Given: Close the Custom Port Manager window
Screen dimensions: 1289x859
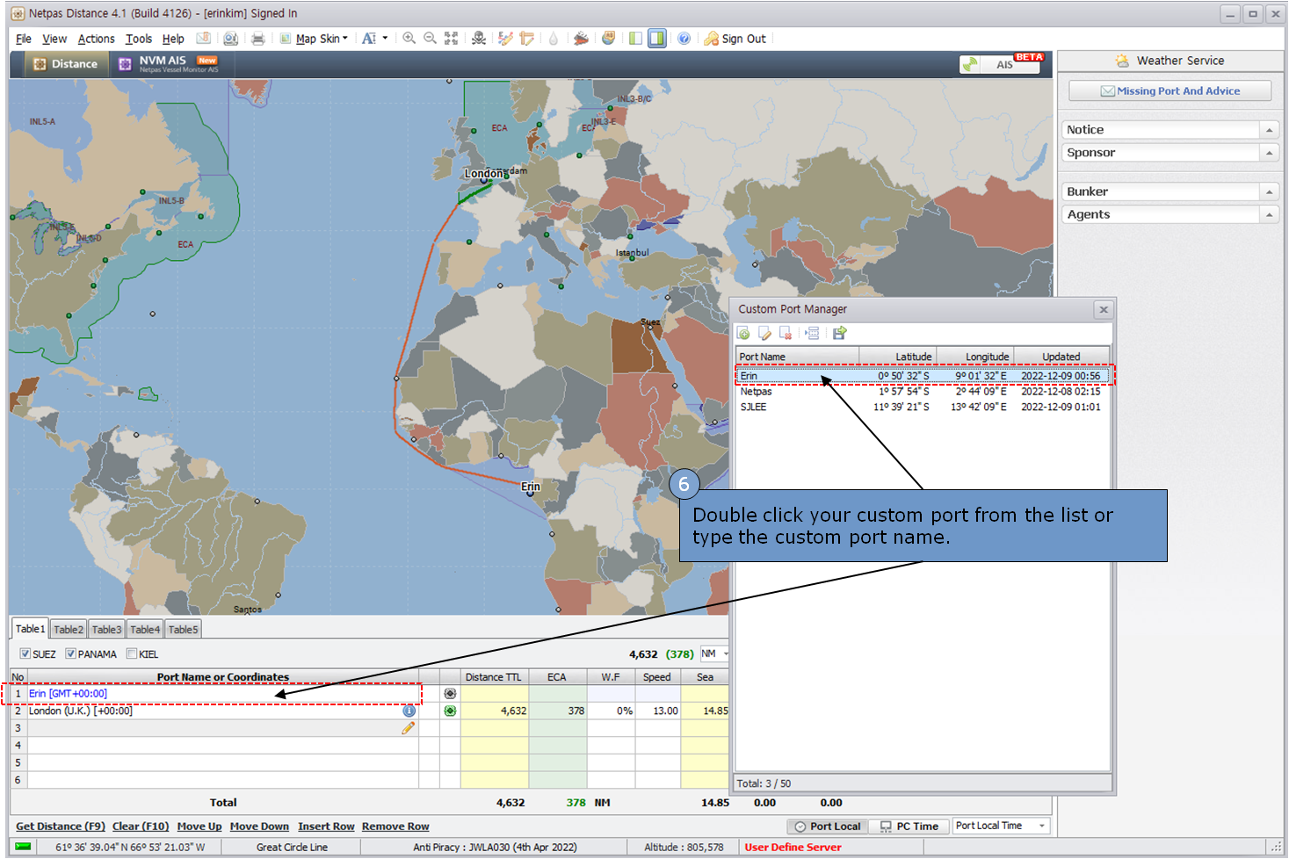Looking at the screenshot, I should [1104, 309].
